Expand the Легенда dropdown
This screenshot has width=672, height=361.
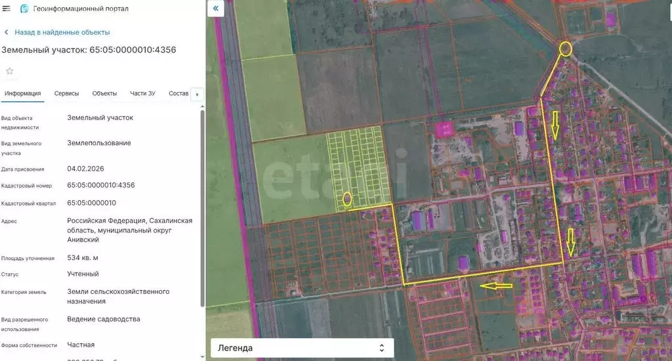tap(302, 348)
